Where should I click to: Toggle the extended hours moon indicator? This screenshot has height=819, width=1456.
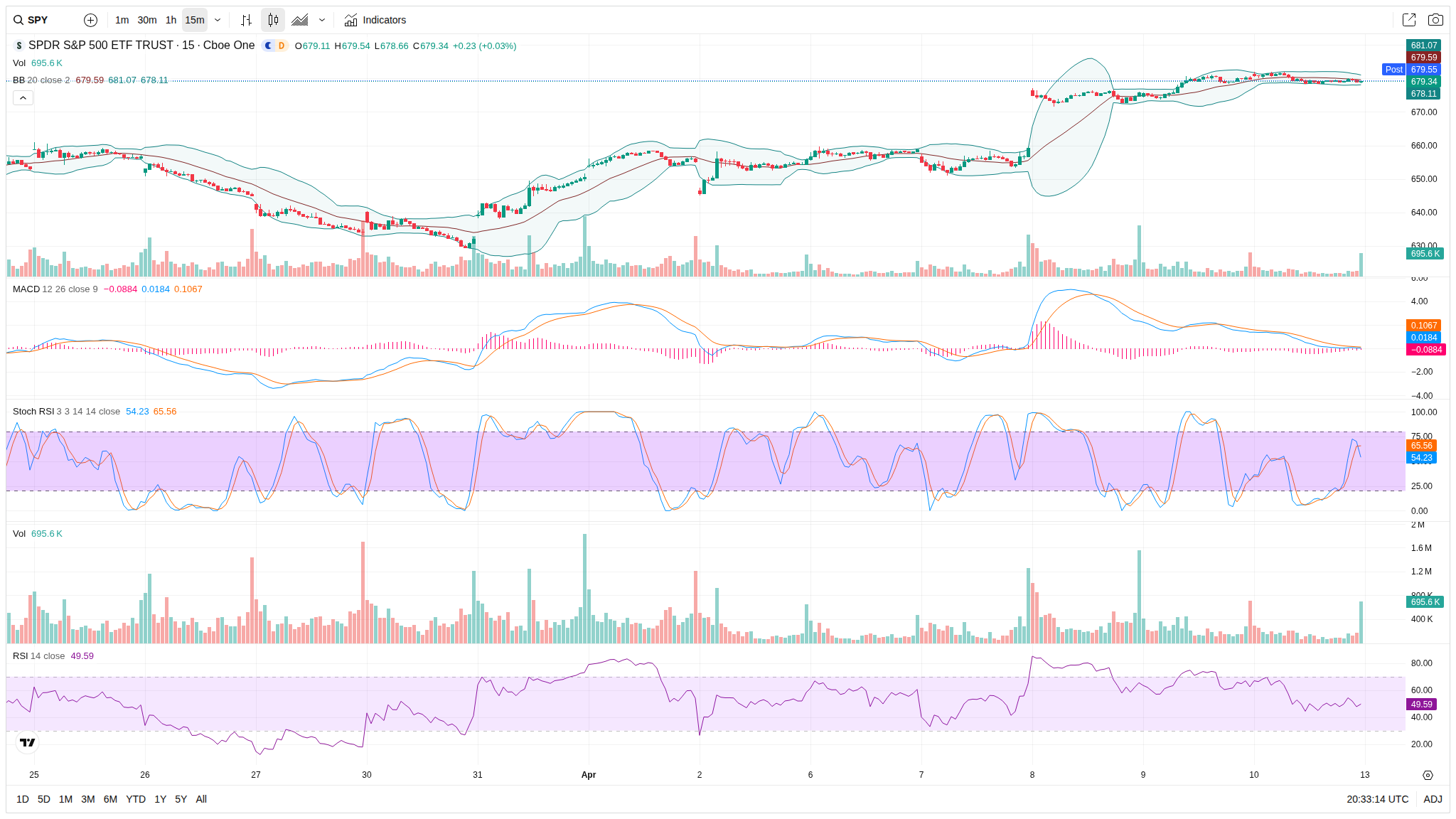(269, 45)
